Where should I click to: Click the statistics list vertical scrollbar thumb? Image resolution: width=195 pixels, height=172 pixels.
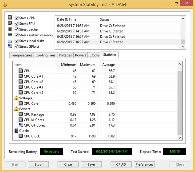tap(180, 103)
